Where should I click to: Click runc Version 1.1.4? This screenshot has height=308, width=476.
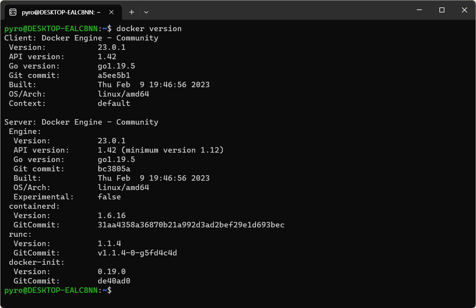tap(109, 244)
